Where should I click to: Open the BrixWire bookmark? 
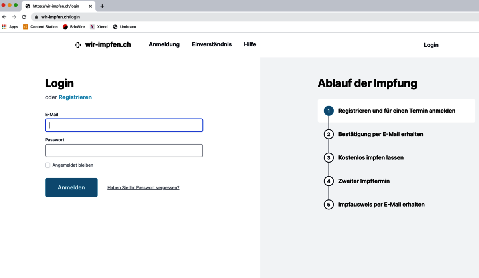[74, 27]
